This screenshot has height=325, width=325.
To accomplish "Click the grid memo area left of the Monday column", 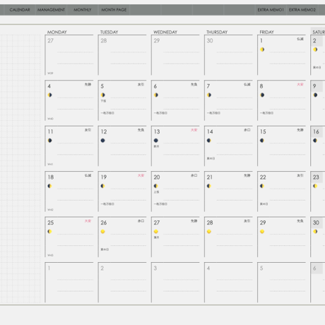I will (20, 169).
